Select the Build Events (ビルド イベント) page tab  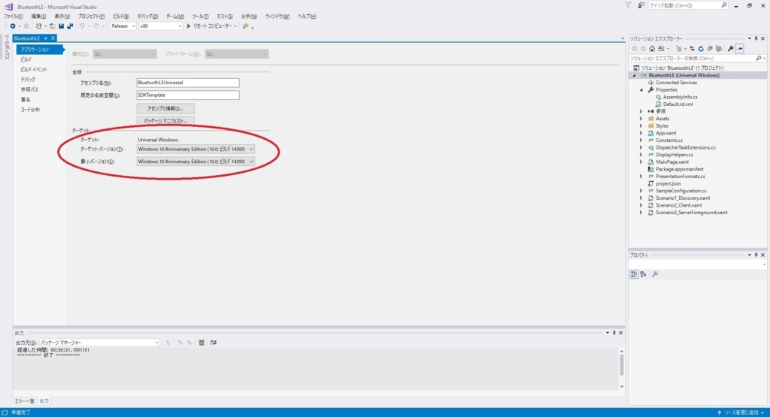pos(34,70)
